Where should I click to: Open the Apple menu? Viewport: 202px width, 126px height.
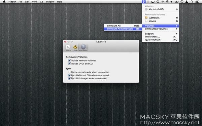pos(4,2)
